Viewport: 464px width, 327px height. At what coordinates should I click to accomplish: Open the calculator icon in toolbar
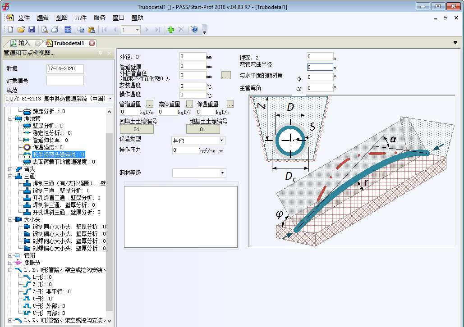coord(68,30)
